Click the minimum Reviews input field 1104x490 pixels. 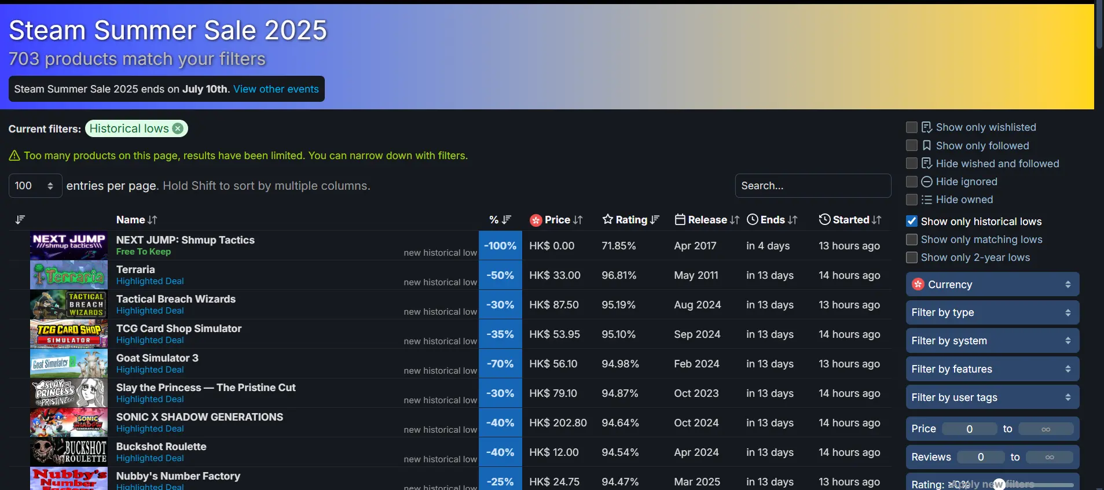point(981,457)
